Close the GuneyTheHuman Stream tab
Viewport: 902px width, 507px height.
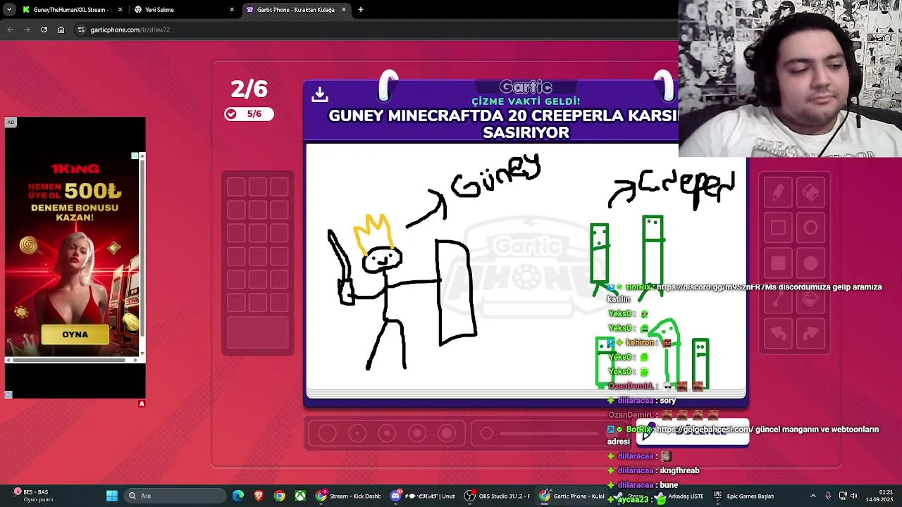(x=120, y=10)
